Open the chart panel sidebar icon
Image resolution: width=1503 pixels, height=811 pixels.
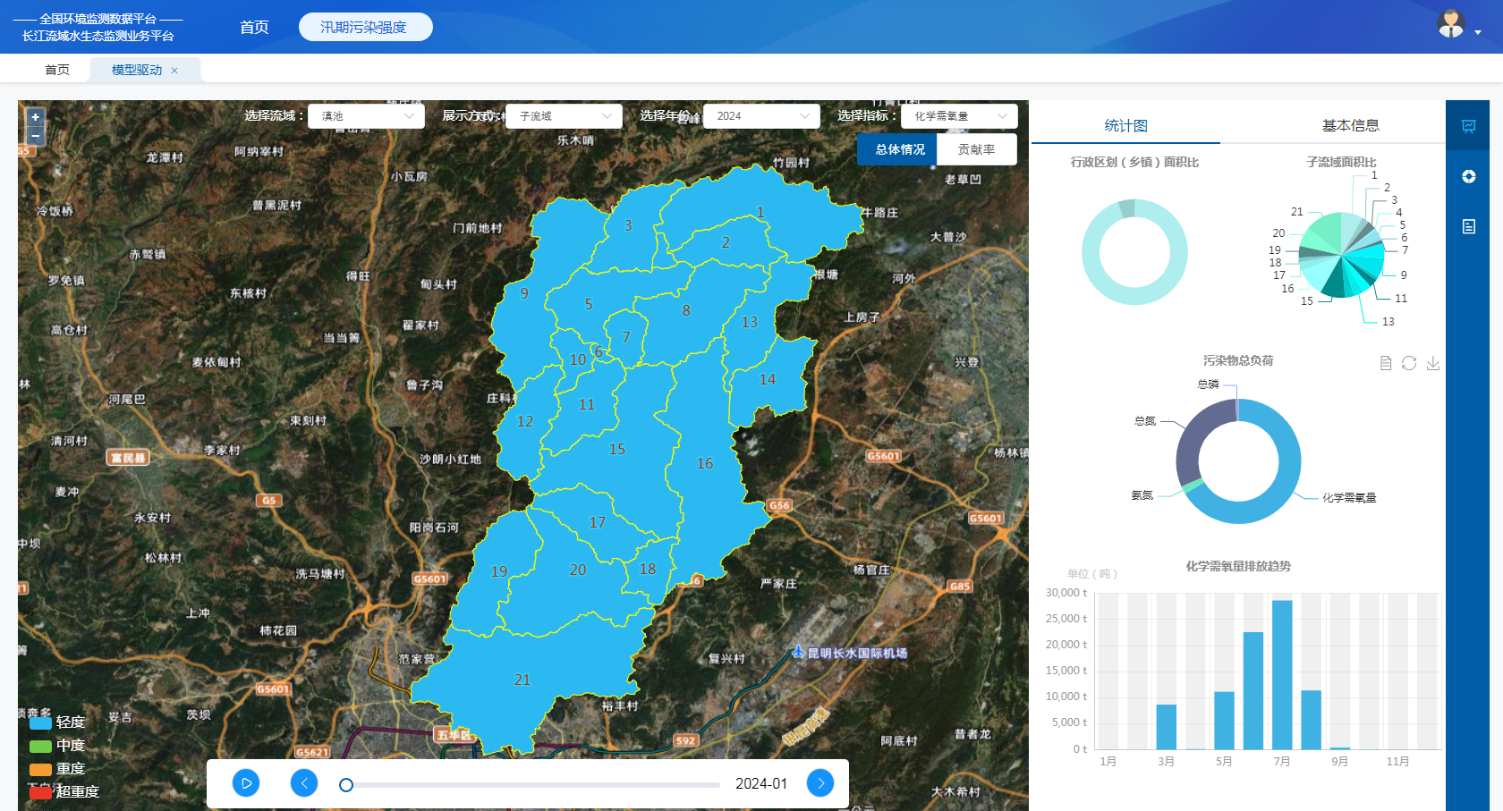click(x=1469, y=126)
